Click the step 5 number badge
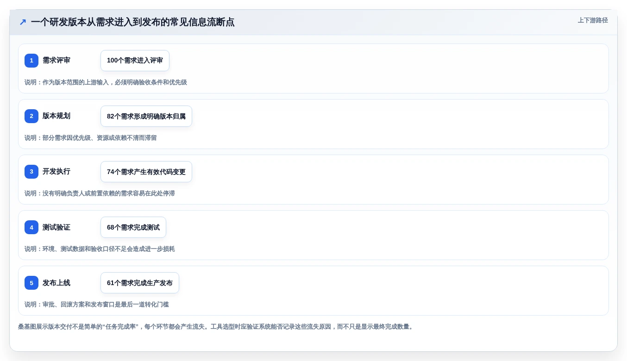Screen dimensions: 627x361 (31, 283)
